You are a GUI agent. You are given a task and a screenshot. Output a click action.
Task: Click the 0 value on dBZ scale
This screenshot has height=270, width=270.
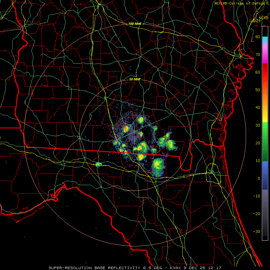(259, 178)
